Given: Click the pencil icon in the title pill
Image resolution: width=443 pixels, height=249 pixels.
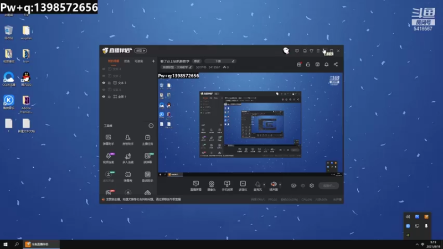Looking at the screenshot, I should pos(233,61).
